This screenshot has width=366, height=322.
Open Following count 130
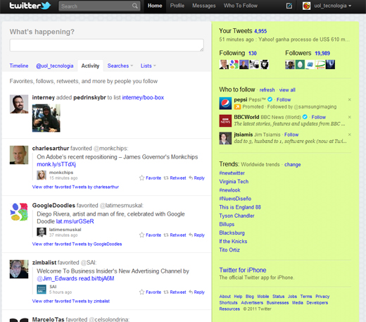click(x=253, y=54)
